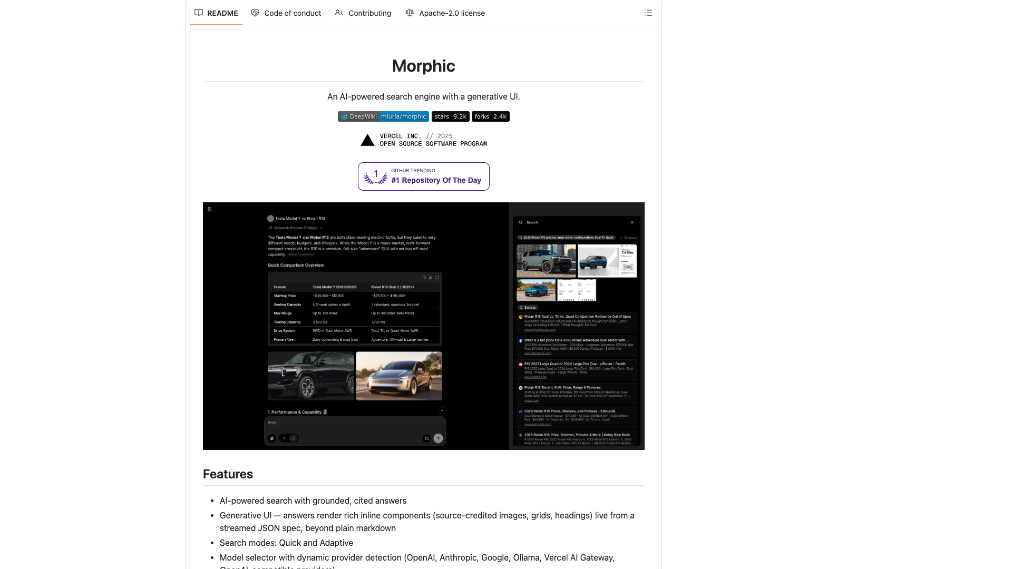Close the Search panel in screenshot
1012x569 pixels.
click(632, 222)
